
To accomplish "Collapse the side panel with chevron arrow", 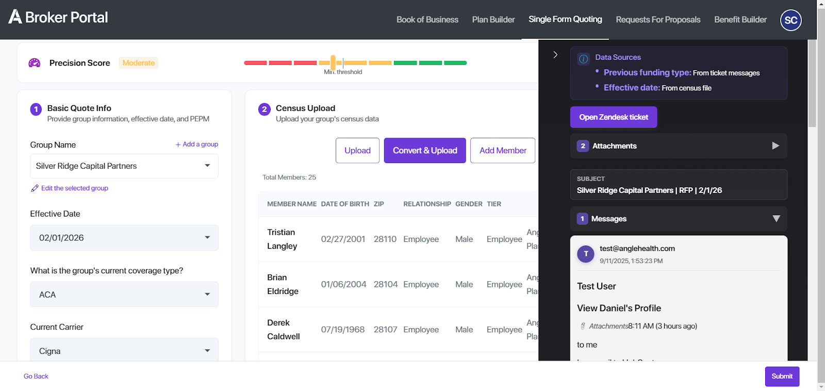I will (x=555, y=55).
